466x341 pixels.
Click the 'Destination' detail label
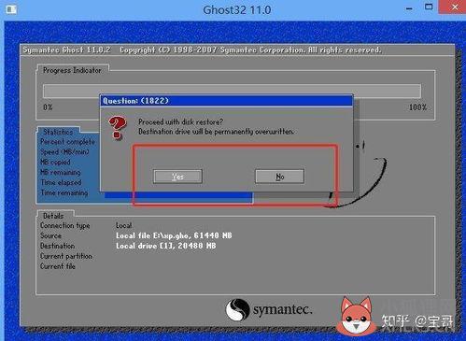58,246
